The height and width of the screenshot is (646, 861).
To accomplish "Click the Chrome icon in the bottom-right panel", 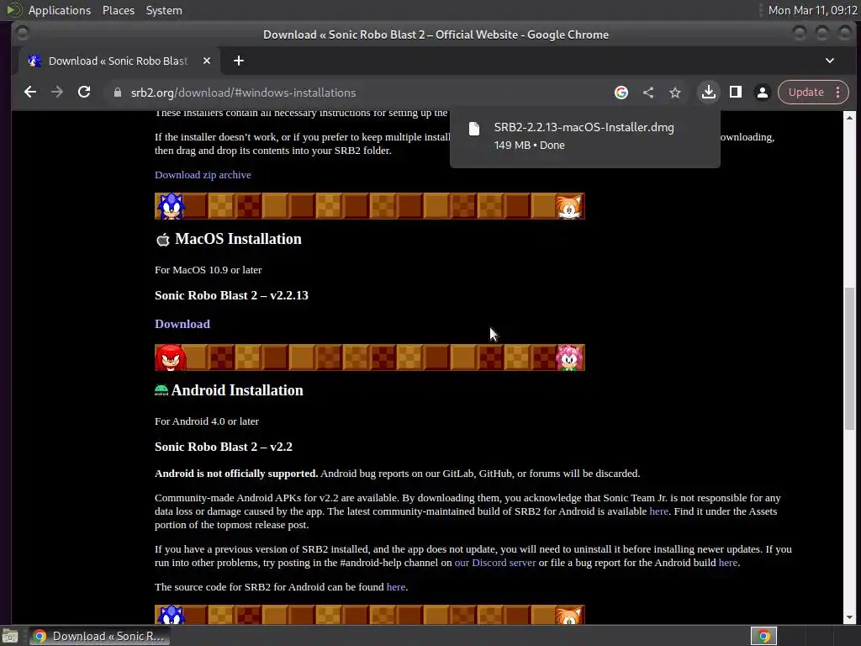I will click(x=763, y=636).
